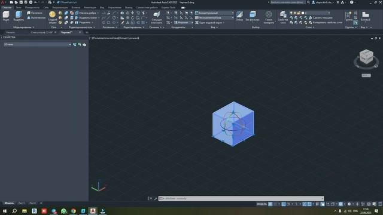Select the Intersect solid boolean icon
The image size is (383, 215).
pos(66,23)
